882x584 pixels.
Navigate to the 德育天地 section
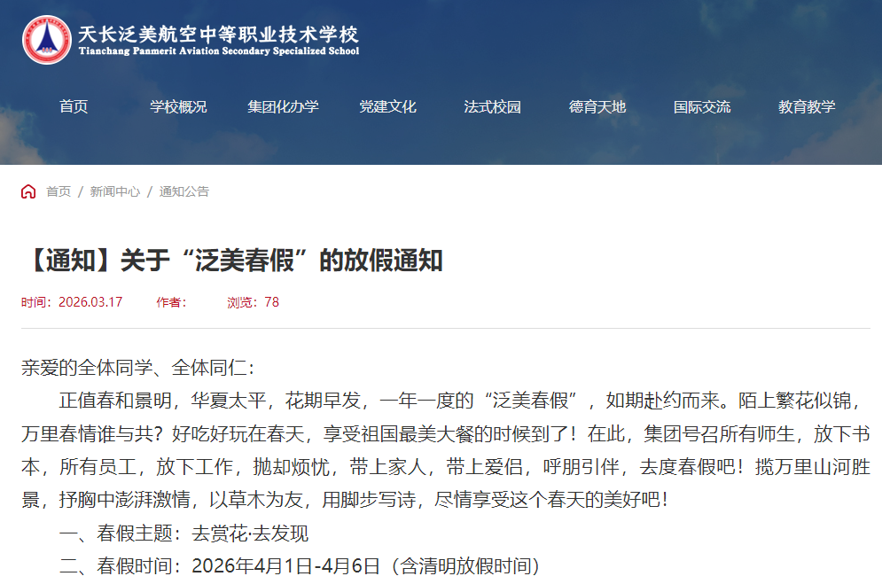(597, 107)
